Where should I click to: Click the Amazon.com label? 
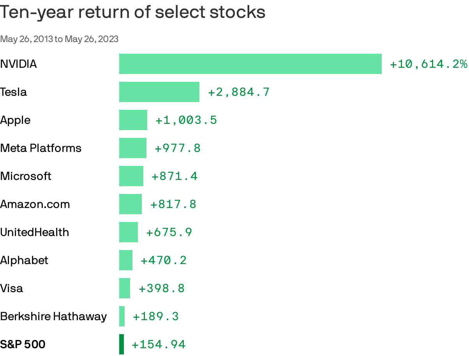click(35, 204)
